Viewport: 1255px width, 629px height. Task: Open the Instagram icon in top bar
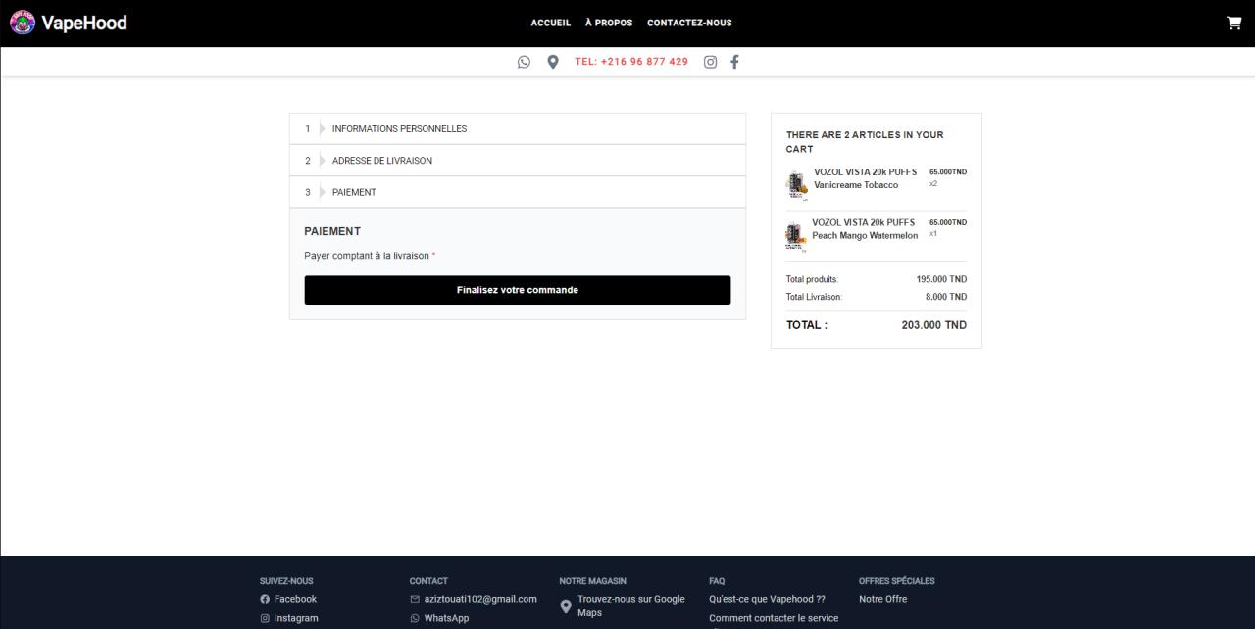710,62
